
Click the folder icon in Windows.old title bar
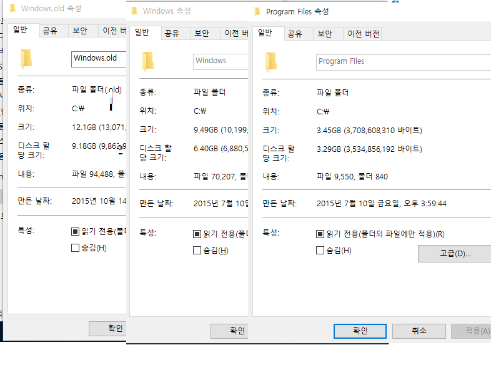tap(12, 9)
